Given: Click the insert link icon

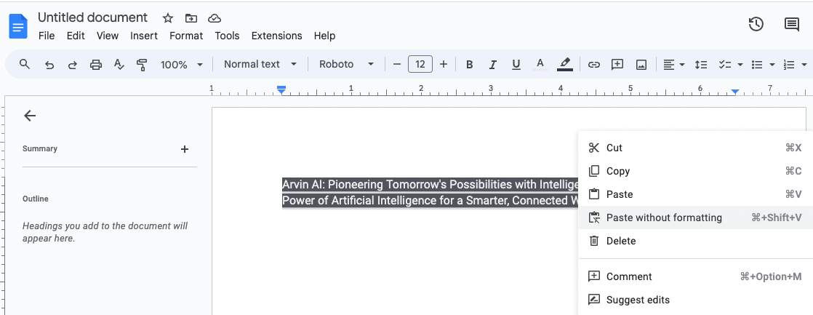Looking at the screenshot, I should [594, 65].
